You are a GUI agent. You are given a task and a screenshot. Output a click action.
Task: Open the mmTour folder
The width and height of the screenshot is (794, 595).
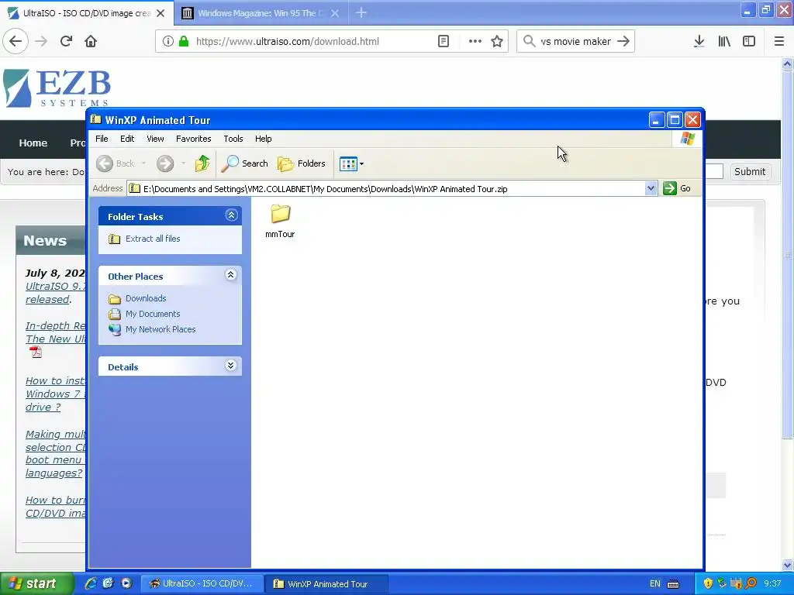280,221
